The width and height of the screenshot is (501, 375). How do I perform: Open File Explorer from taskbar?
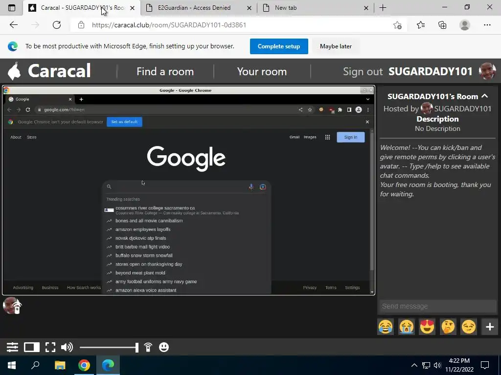(x=60, y=365)
